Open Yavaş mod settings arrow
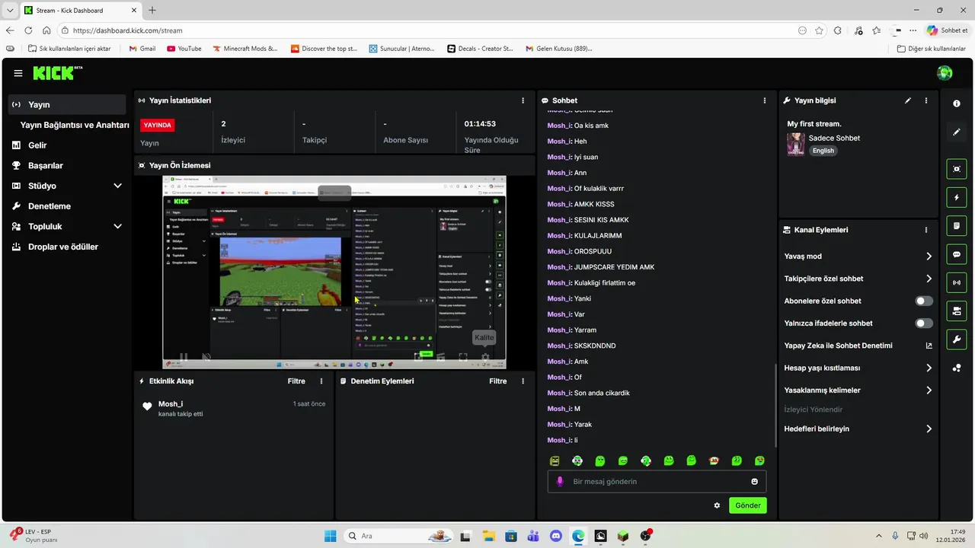Image resolution: width=975 pixels, height=548 pixels. [x=929, y=256]
